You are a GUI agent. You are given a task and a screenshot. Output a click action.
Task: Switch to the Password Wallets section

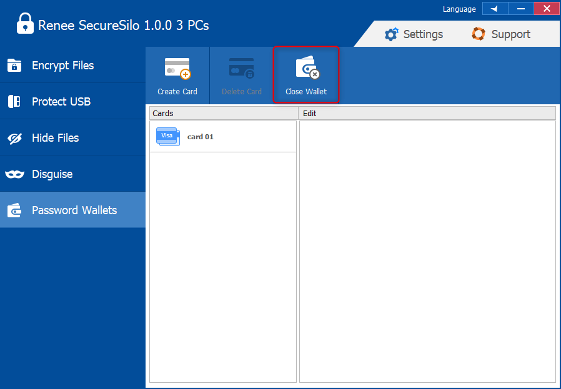tap(72, 210)
